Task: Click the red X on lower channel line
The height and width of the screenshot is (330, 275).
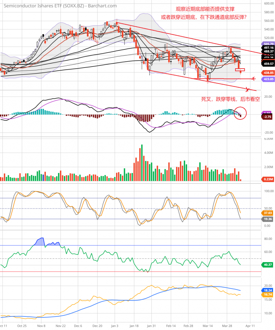Action: point(248,89)
